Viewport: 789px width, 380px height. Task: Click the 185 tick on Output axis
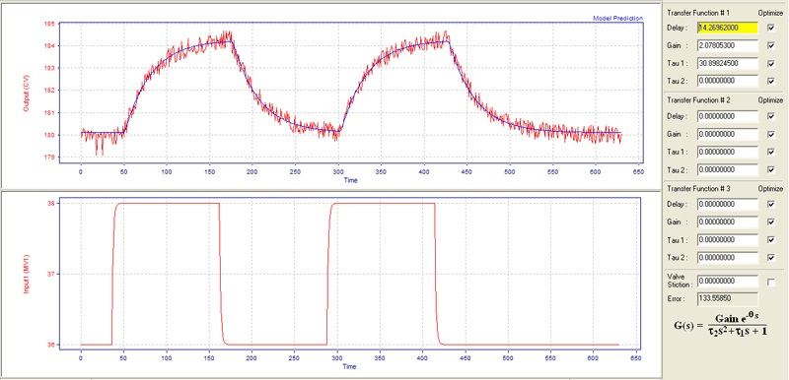[x=50, y=24]
